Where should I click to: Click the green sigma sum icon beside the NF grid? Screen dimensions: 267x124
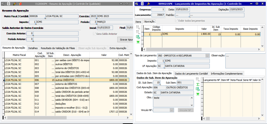click(x=198, y=84)
